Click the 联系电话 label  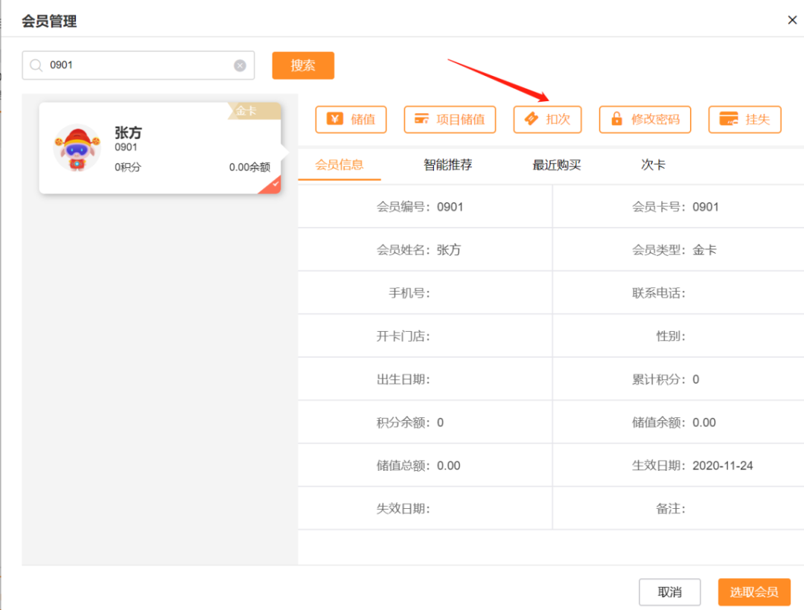(x=658, y=293)
